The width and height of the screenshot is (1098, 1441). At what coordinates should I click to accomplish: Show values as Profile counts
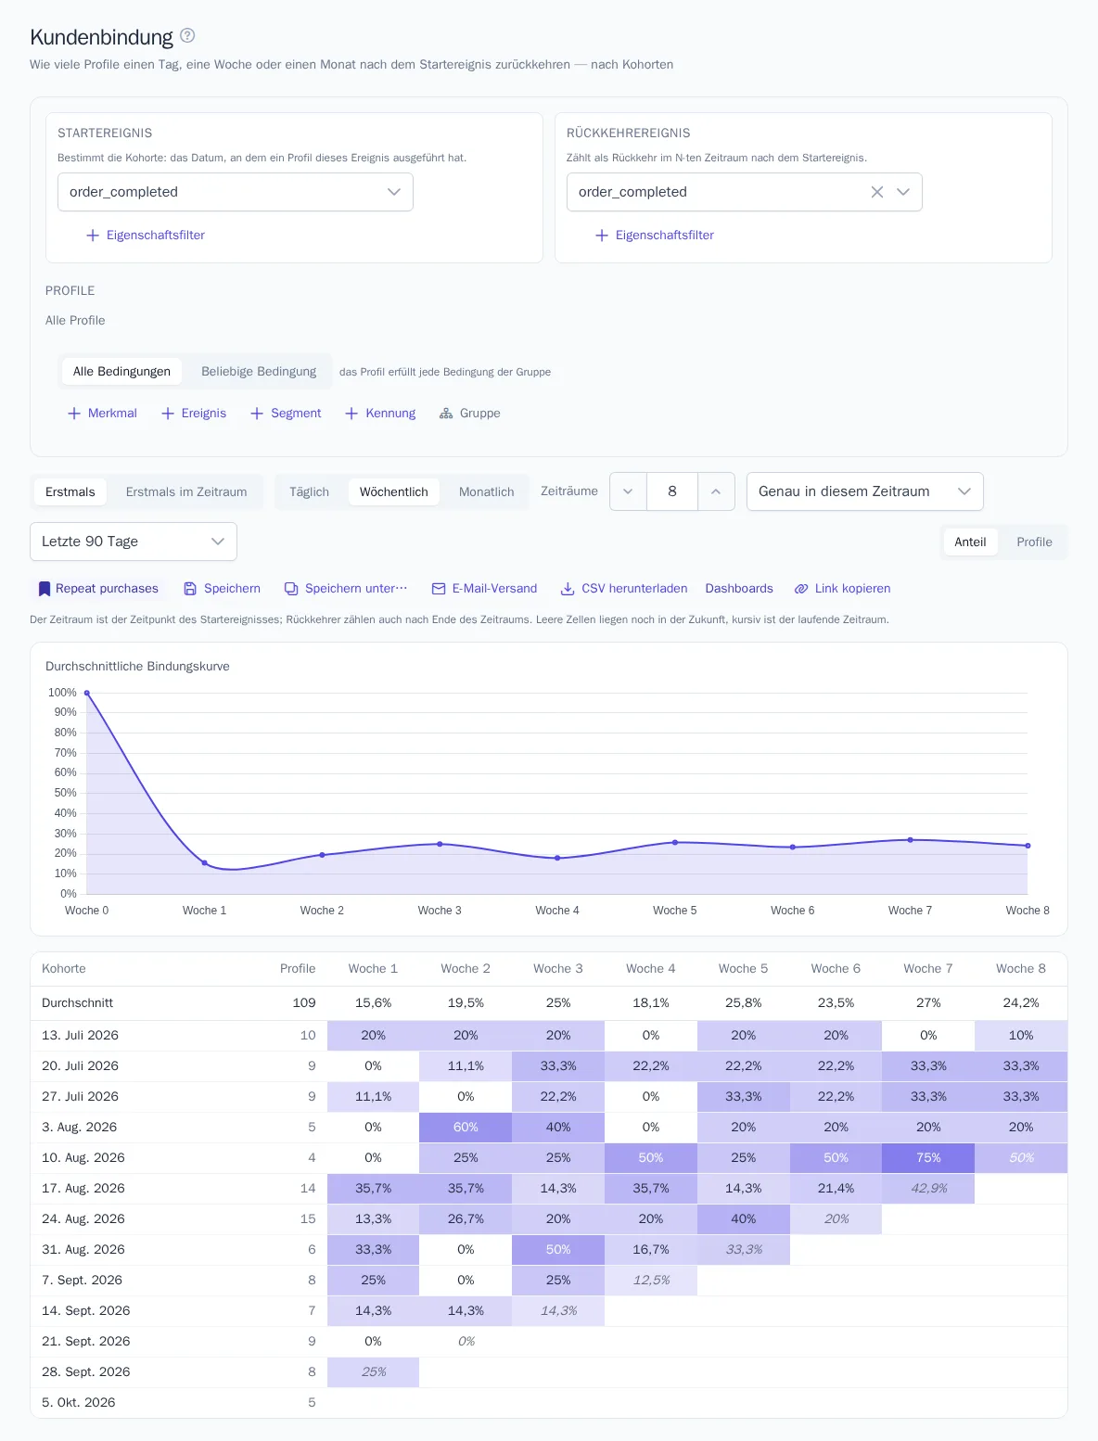[1034, 542]
